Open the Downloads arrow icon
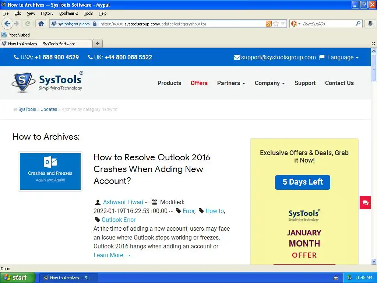This screenshot has height=283, width=377. click(370, 24)
